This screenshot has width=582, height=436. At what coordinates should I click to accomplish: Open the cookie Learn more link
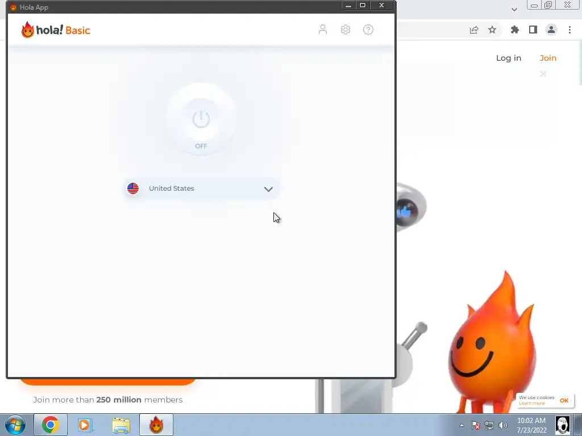(531, 404)
